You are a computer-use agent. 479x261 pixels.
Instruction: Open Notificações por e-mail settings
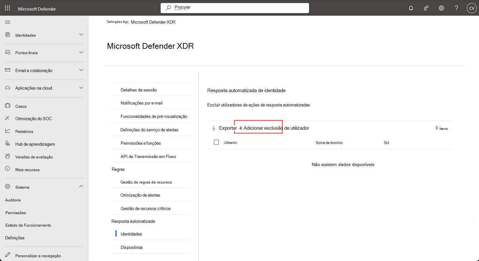click(141, 103)
